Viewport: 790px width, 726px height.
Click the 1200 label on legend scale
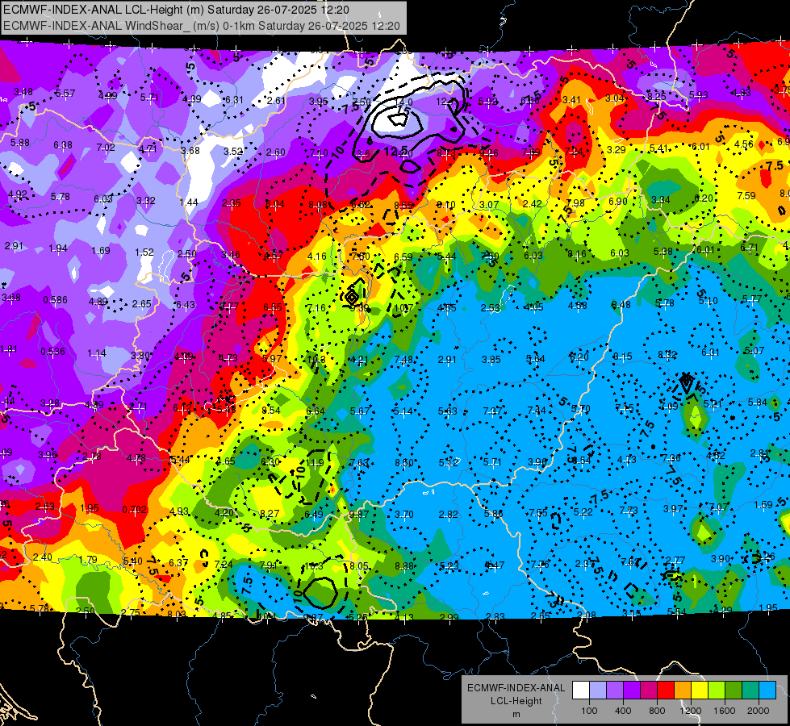[x=690, y=711]
